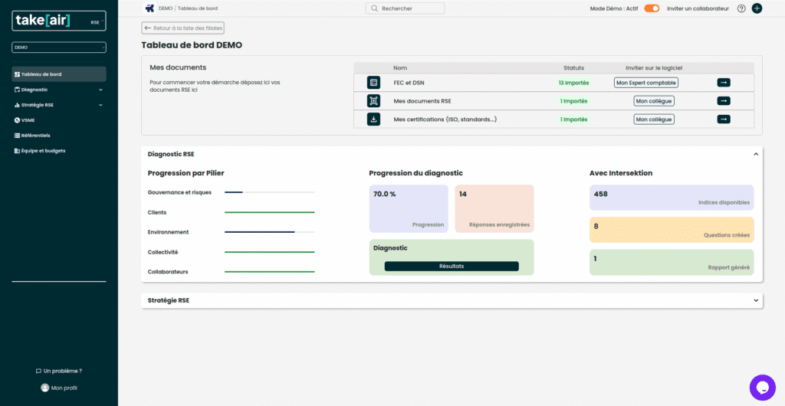Click the FEC et DSN document icon
This screenshot has height=406, width=785.
pos(373,82)
